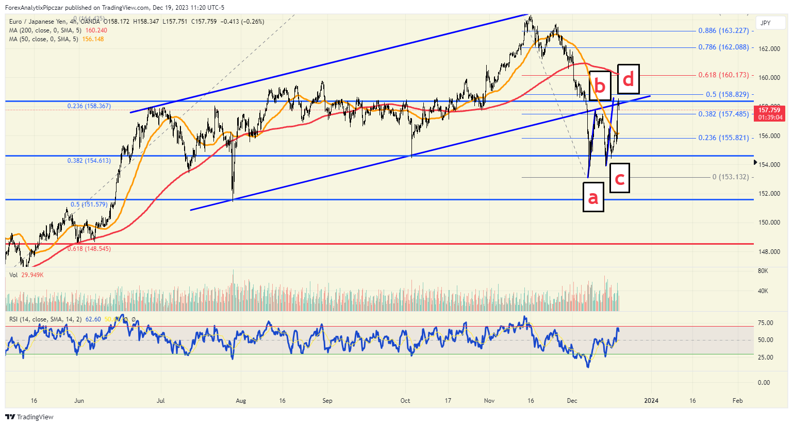Click the Jun label on the time axis

[x=79, y=401]
